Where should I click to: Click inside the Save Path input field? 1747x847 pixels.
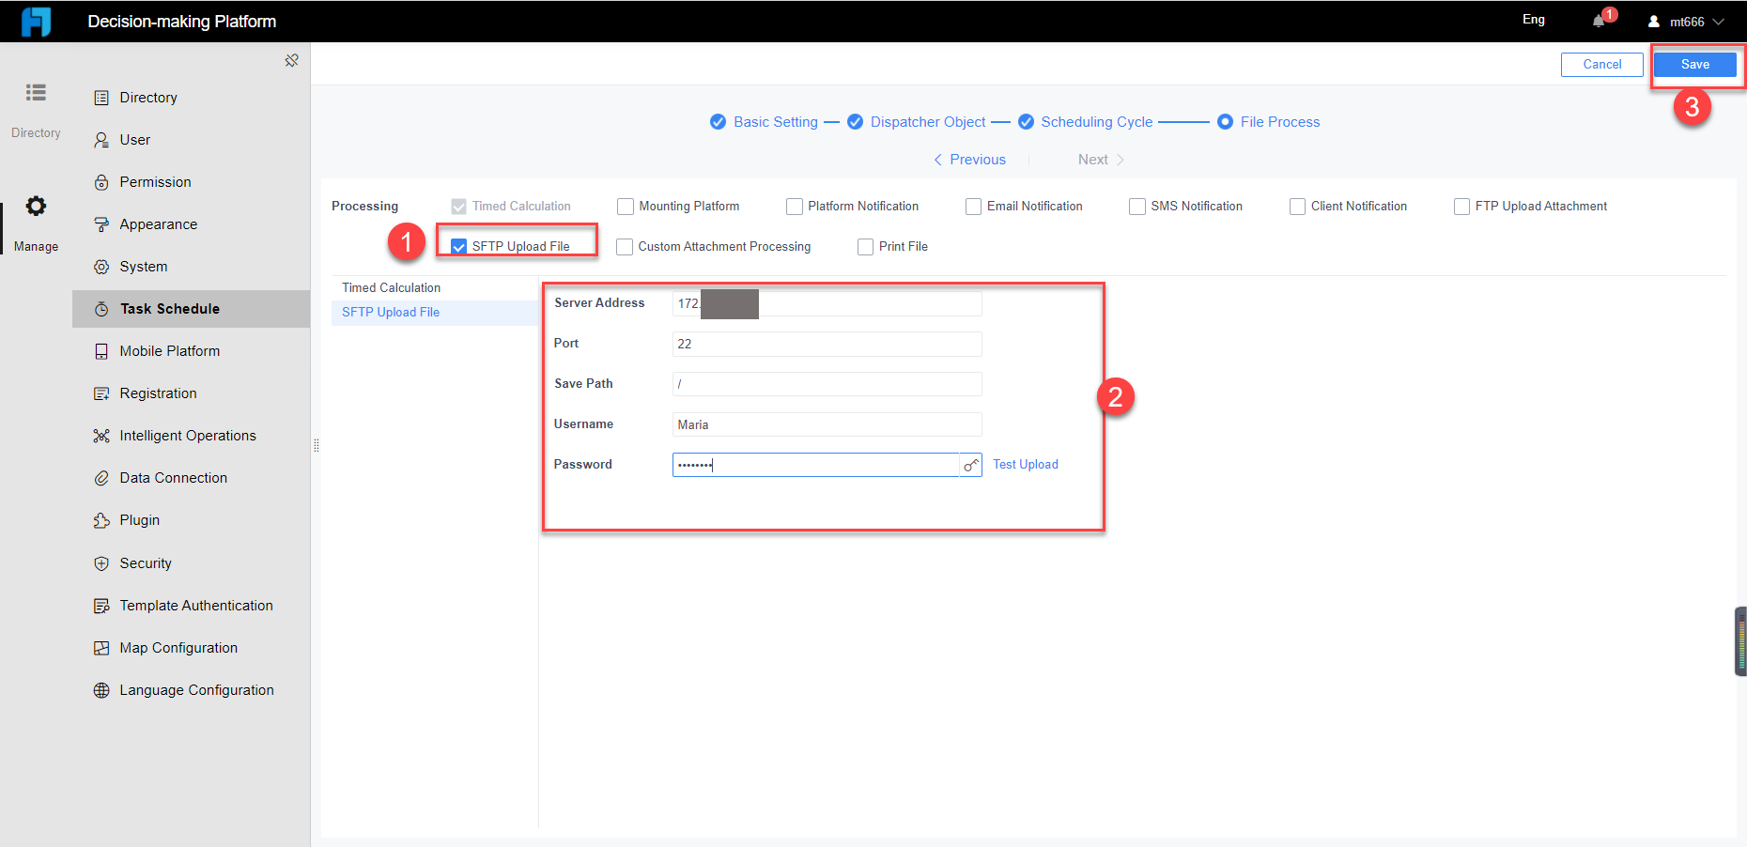click(x=827, y=383)
